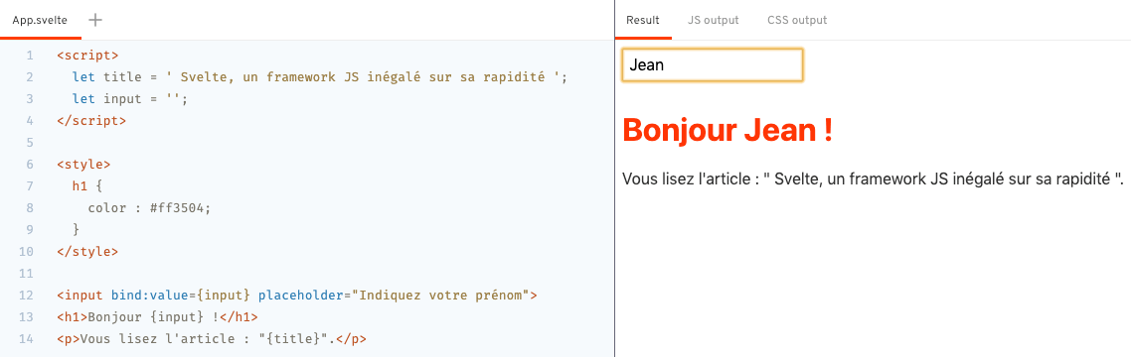
Task: Click the vertical divider between editor and output
Action: [614, 178]
